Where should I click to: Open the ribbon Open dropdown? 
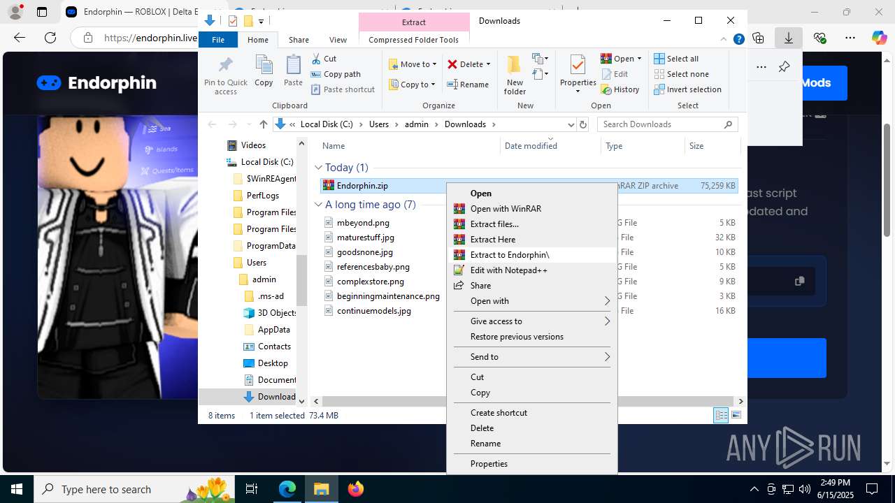click(x=621, y=59)
